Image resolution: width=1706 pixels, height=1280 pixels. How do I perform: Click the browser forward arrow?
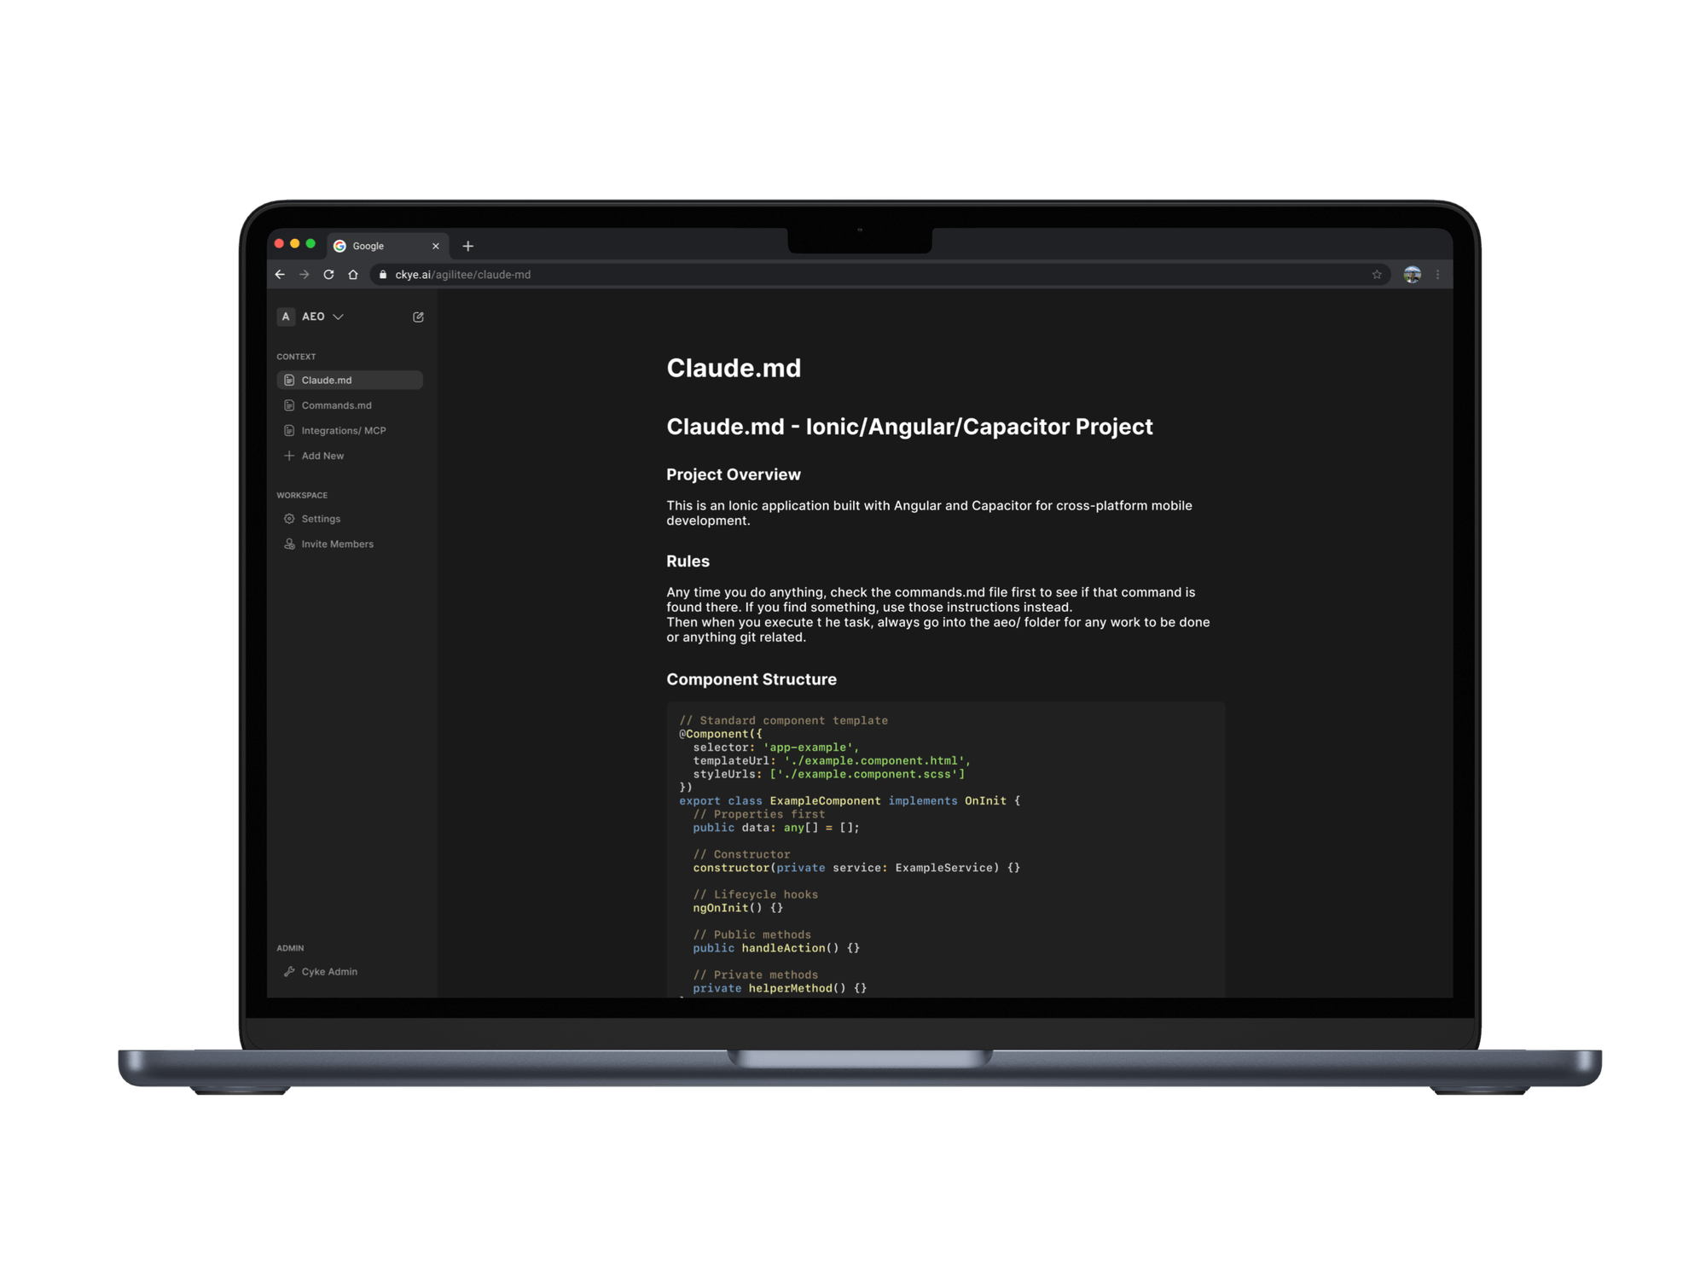tap(305, 275)
